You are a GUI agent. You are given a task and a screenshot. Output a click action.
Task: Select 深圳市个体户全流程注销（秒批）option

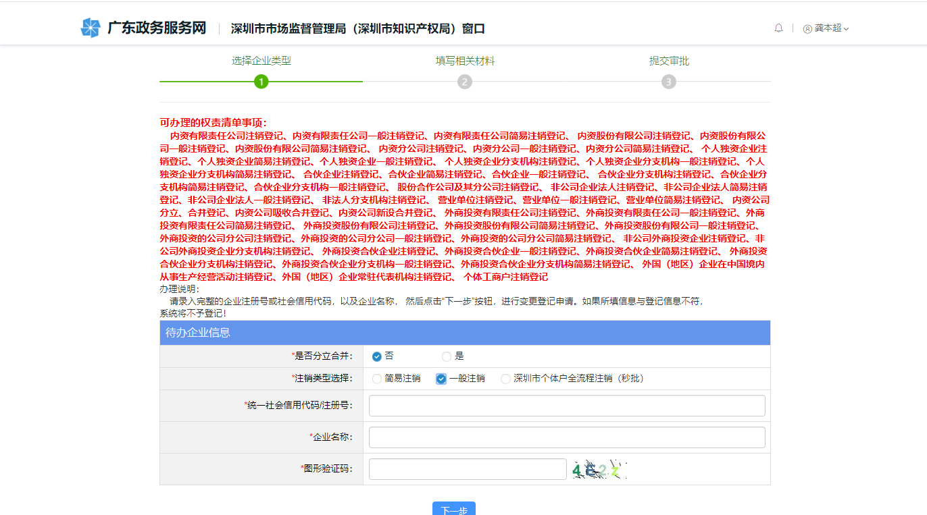tap(505, 379)
